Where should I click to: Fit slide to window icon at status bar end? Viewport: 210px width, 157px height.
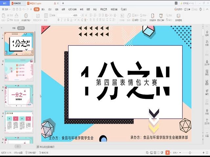[208, 152]
